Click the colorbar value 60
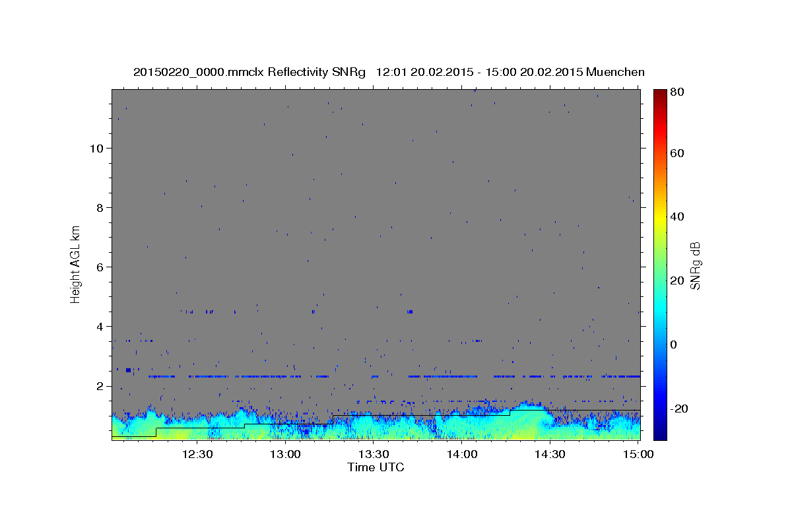This screenshot has height=528, width=792. click(x=677, y=152)
